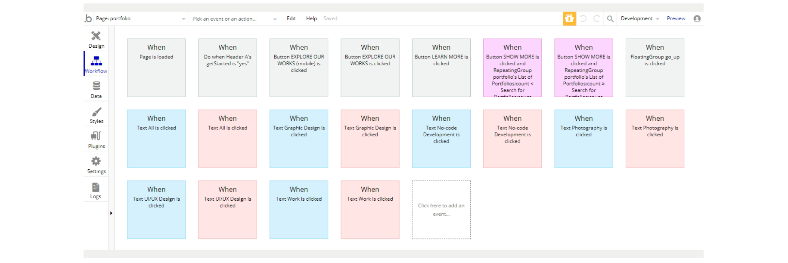The image size is (788, 263).
Task: Open the Data tab database icon
Action: tap(96, 86)
